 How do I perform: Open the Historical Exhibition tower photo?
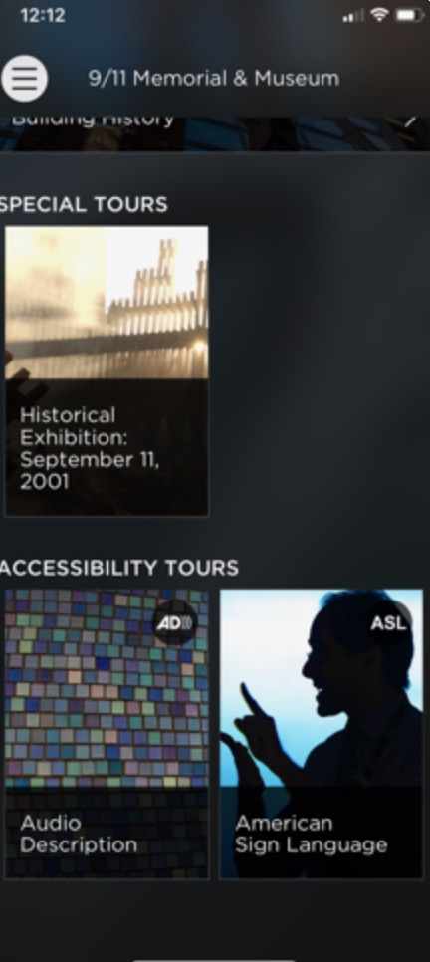107,303
